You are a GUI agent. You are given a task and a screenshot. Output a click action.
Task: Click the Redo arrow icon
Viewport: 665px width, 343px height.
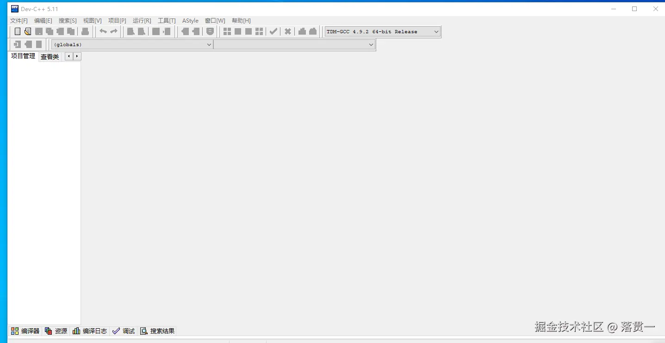click(x=114, y=31)
